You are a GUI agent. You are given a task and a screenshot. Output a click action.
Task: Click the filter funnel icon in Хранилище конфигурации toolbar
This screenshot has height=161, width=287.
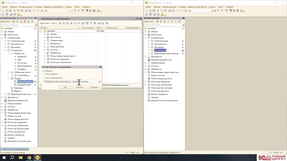point(91,23)
